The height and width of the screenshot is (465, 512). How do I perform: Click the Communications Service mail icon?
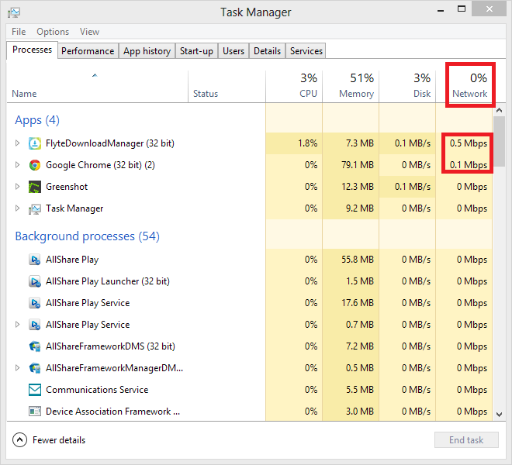[34, 390]
